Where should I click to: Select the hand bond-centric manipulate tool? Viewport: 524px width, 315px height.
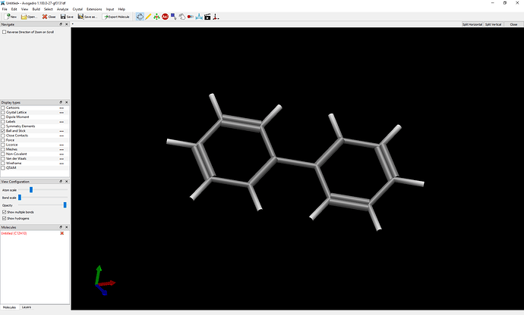pos(182,17)
